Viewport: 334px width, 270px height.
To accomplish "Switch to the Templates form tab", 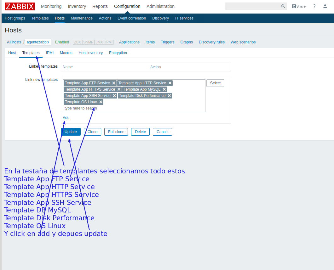I will coord(31,53).
